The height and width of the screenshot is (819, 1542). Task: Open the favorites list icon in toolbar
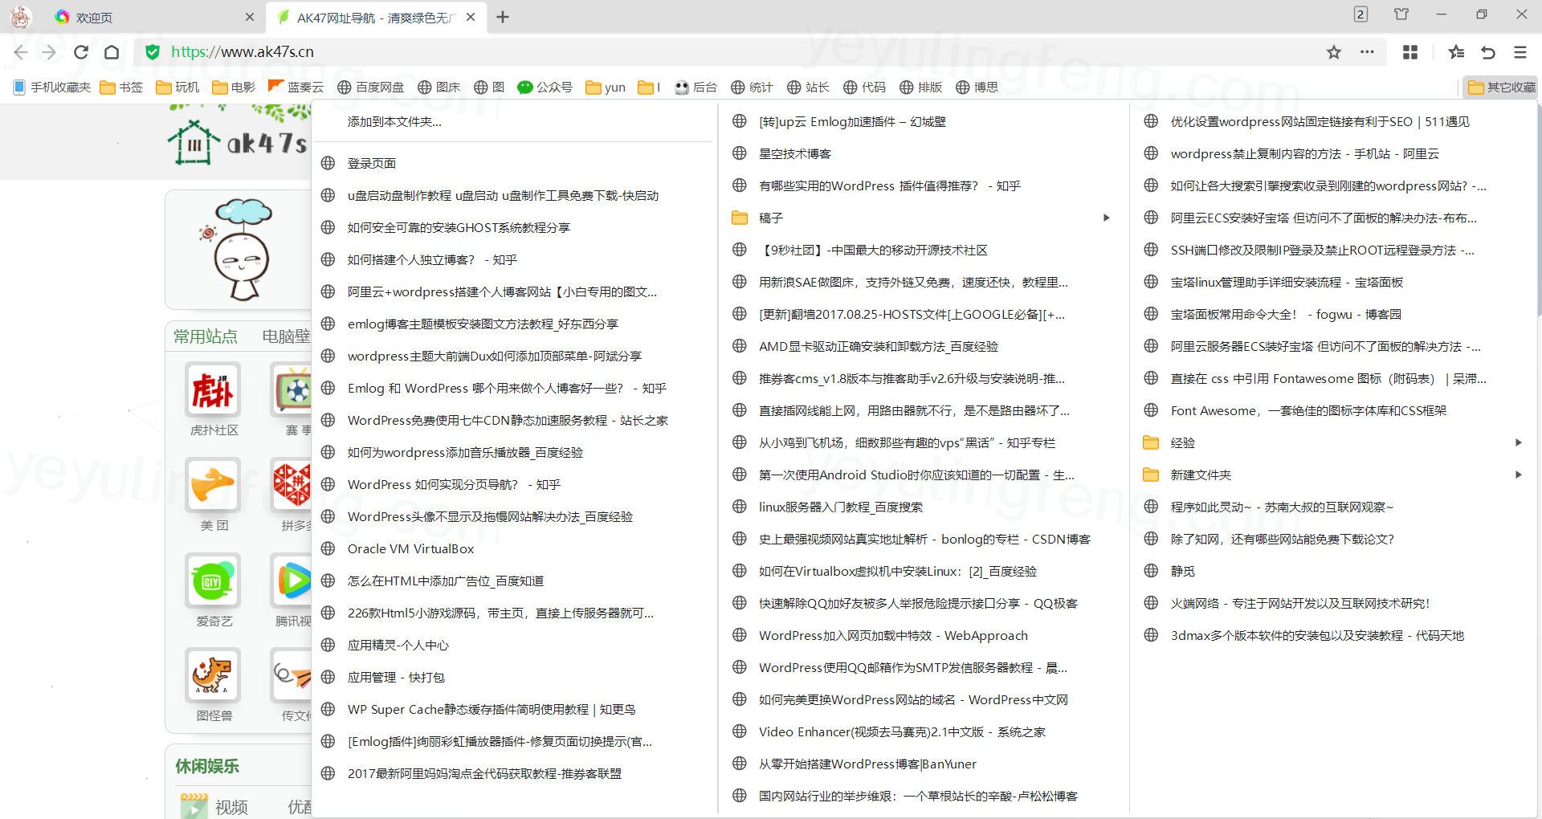(1457, 52)
